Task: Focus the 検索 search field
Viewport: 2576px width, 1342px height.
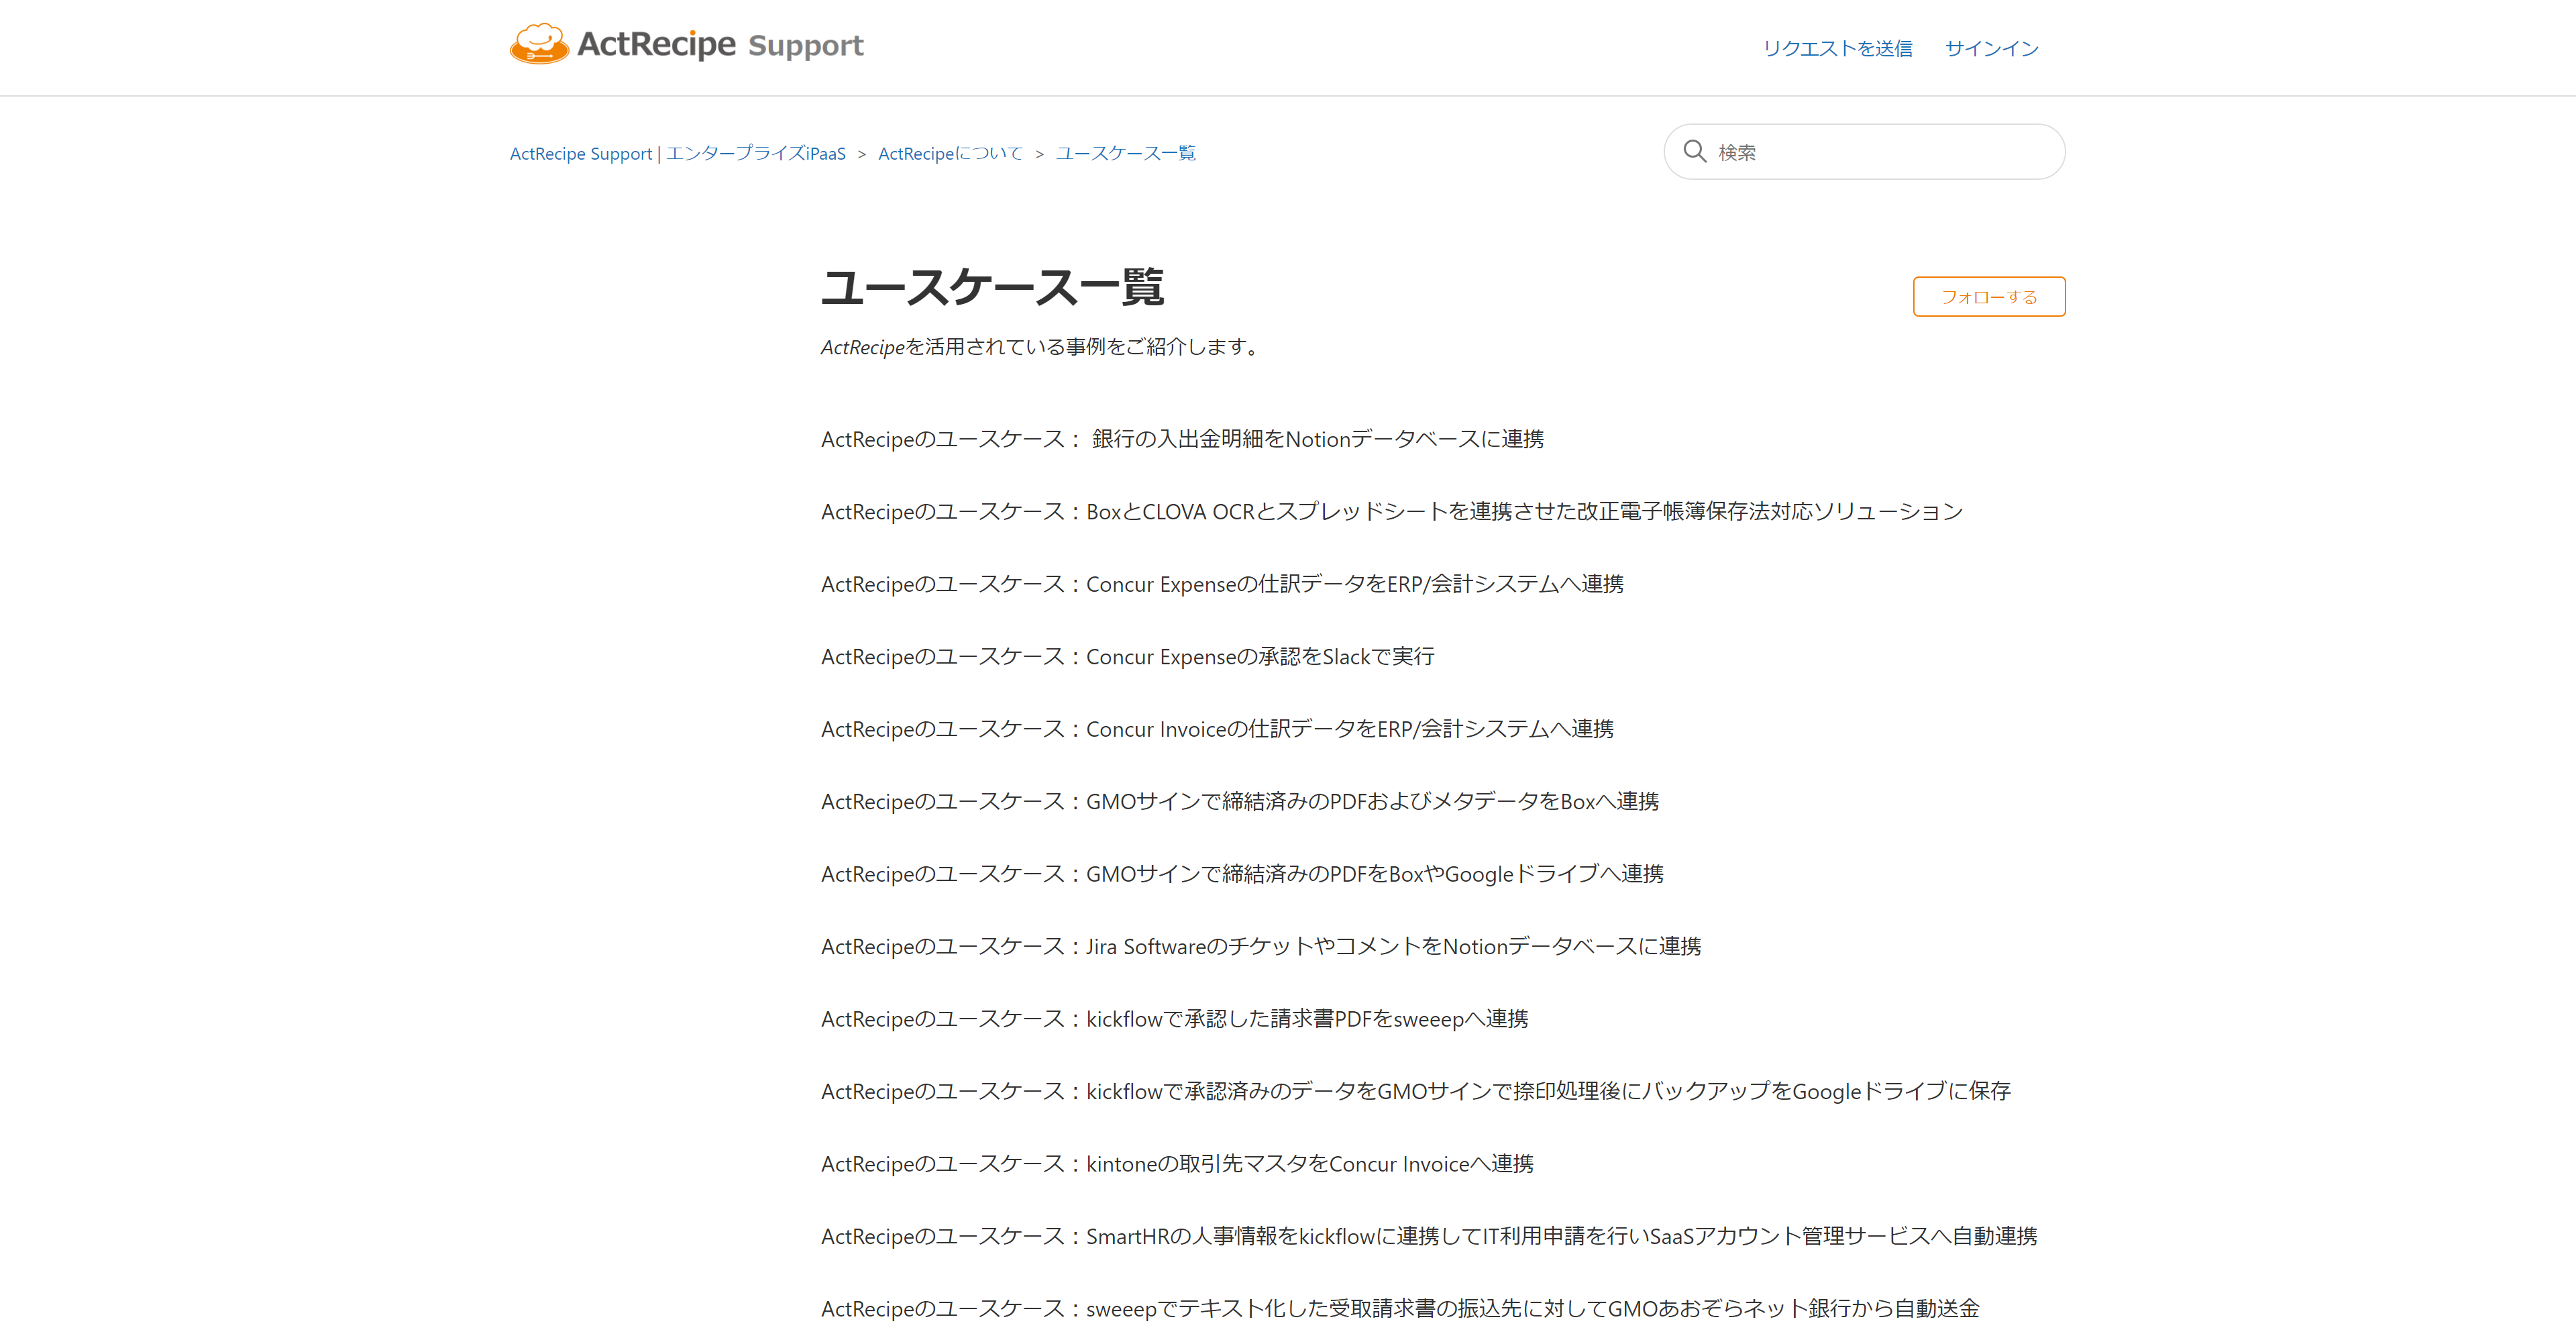Action: 1864,152
